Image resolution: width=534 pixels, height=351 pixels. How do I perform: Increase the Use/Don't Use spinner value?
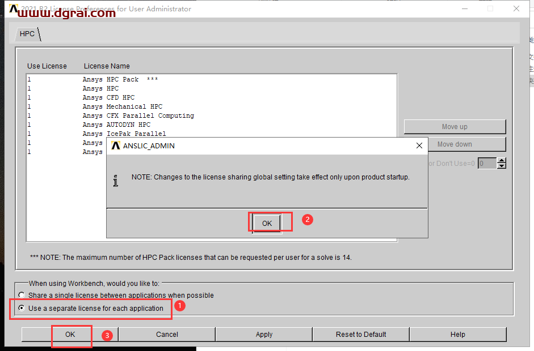[x=501, y=160]
